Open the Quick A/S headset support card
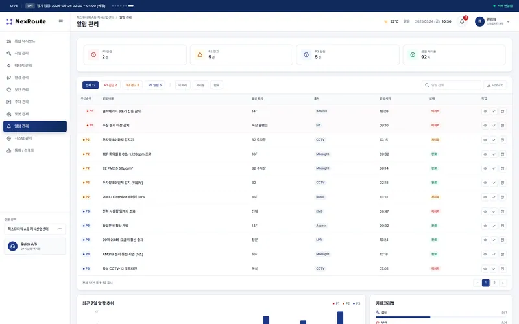 pos(35,246)
